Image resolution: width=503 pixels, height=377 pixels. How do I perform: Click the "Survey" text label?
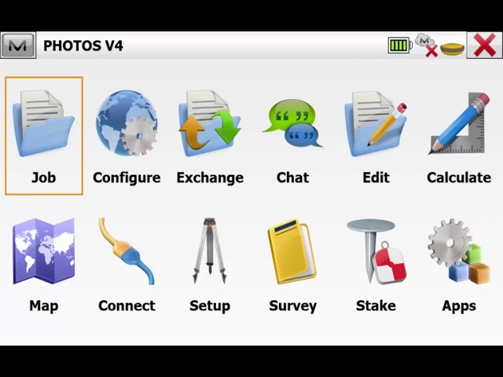[292, 306]
